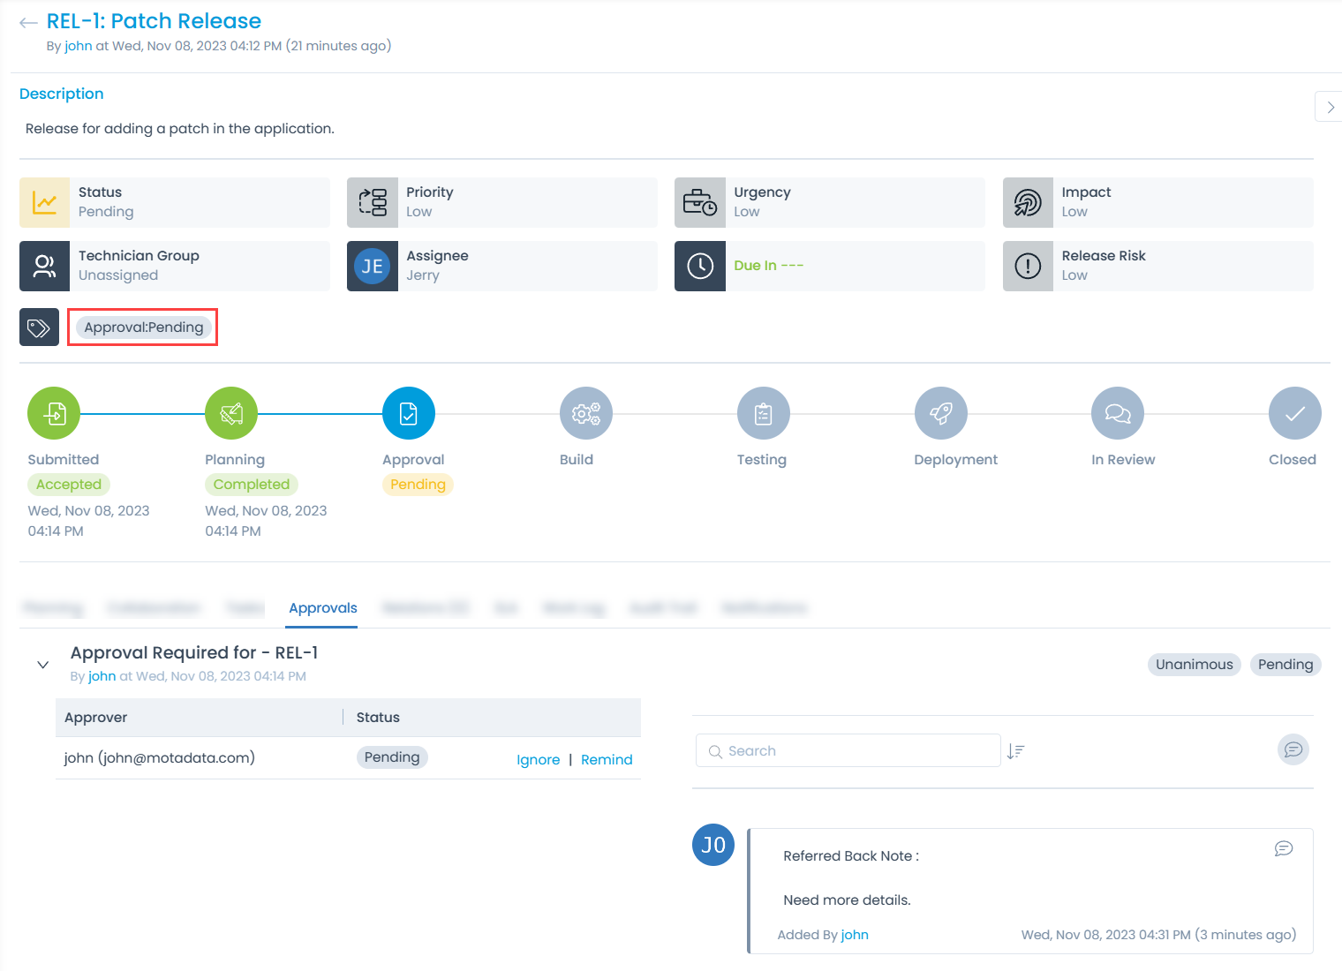
Task: Click the Pending status under Approval stage
Action: (x=418, y=485)
